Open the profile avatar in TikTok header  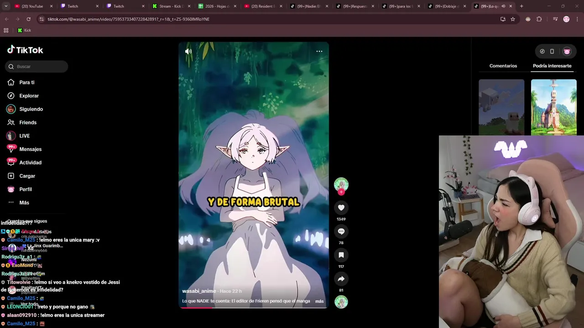[x=567, y=51]
